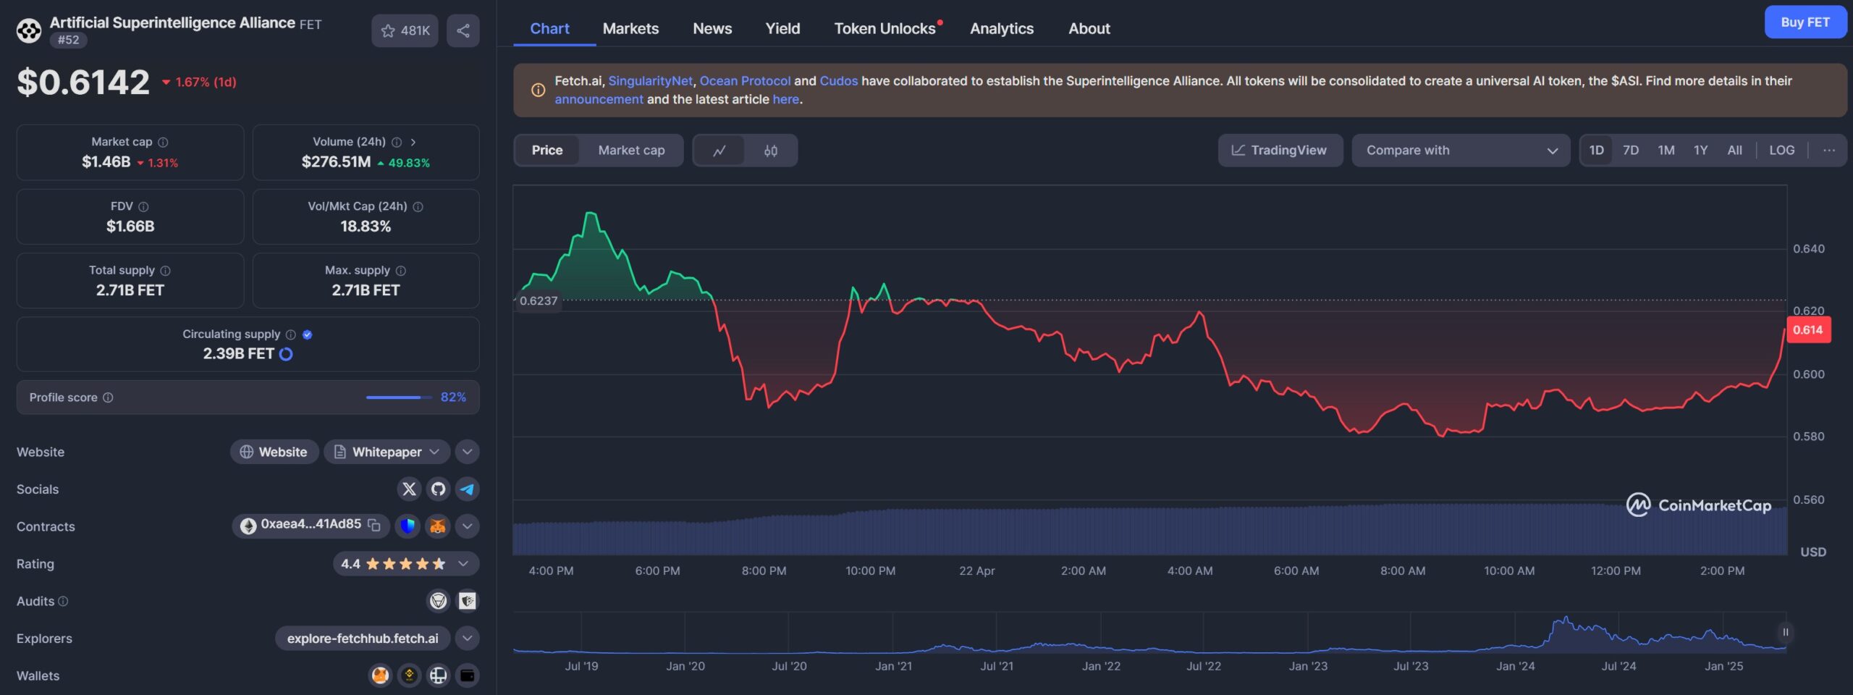Click the Buy FET button
The height and width of the screenshot is (695, 1853).
click(x=1805, y=22)
